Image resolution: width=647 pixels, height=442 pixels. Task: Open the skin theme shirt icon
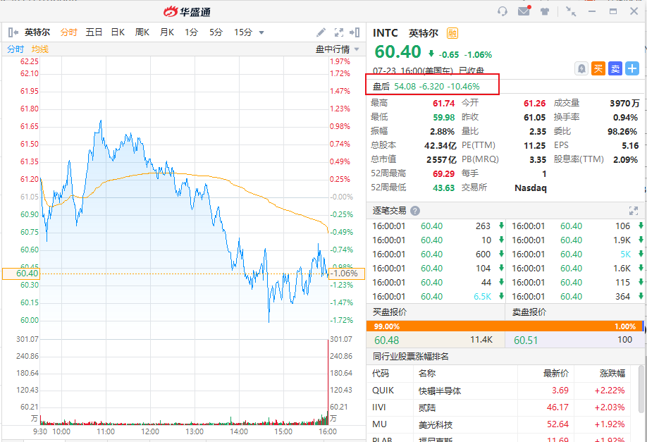click(545, 11)
